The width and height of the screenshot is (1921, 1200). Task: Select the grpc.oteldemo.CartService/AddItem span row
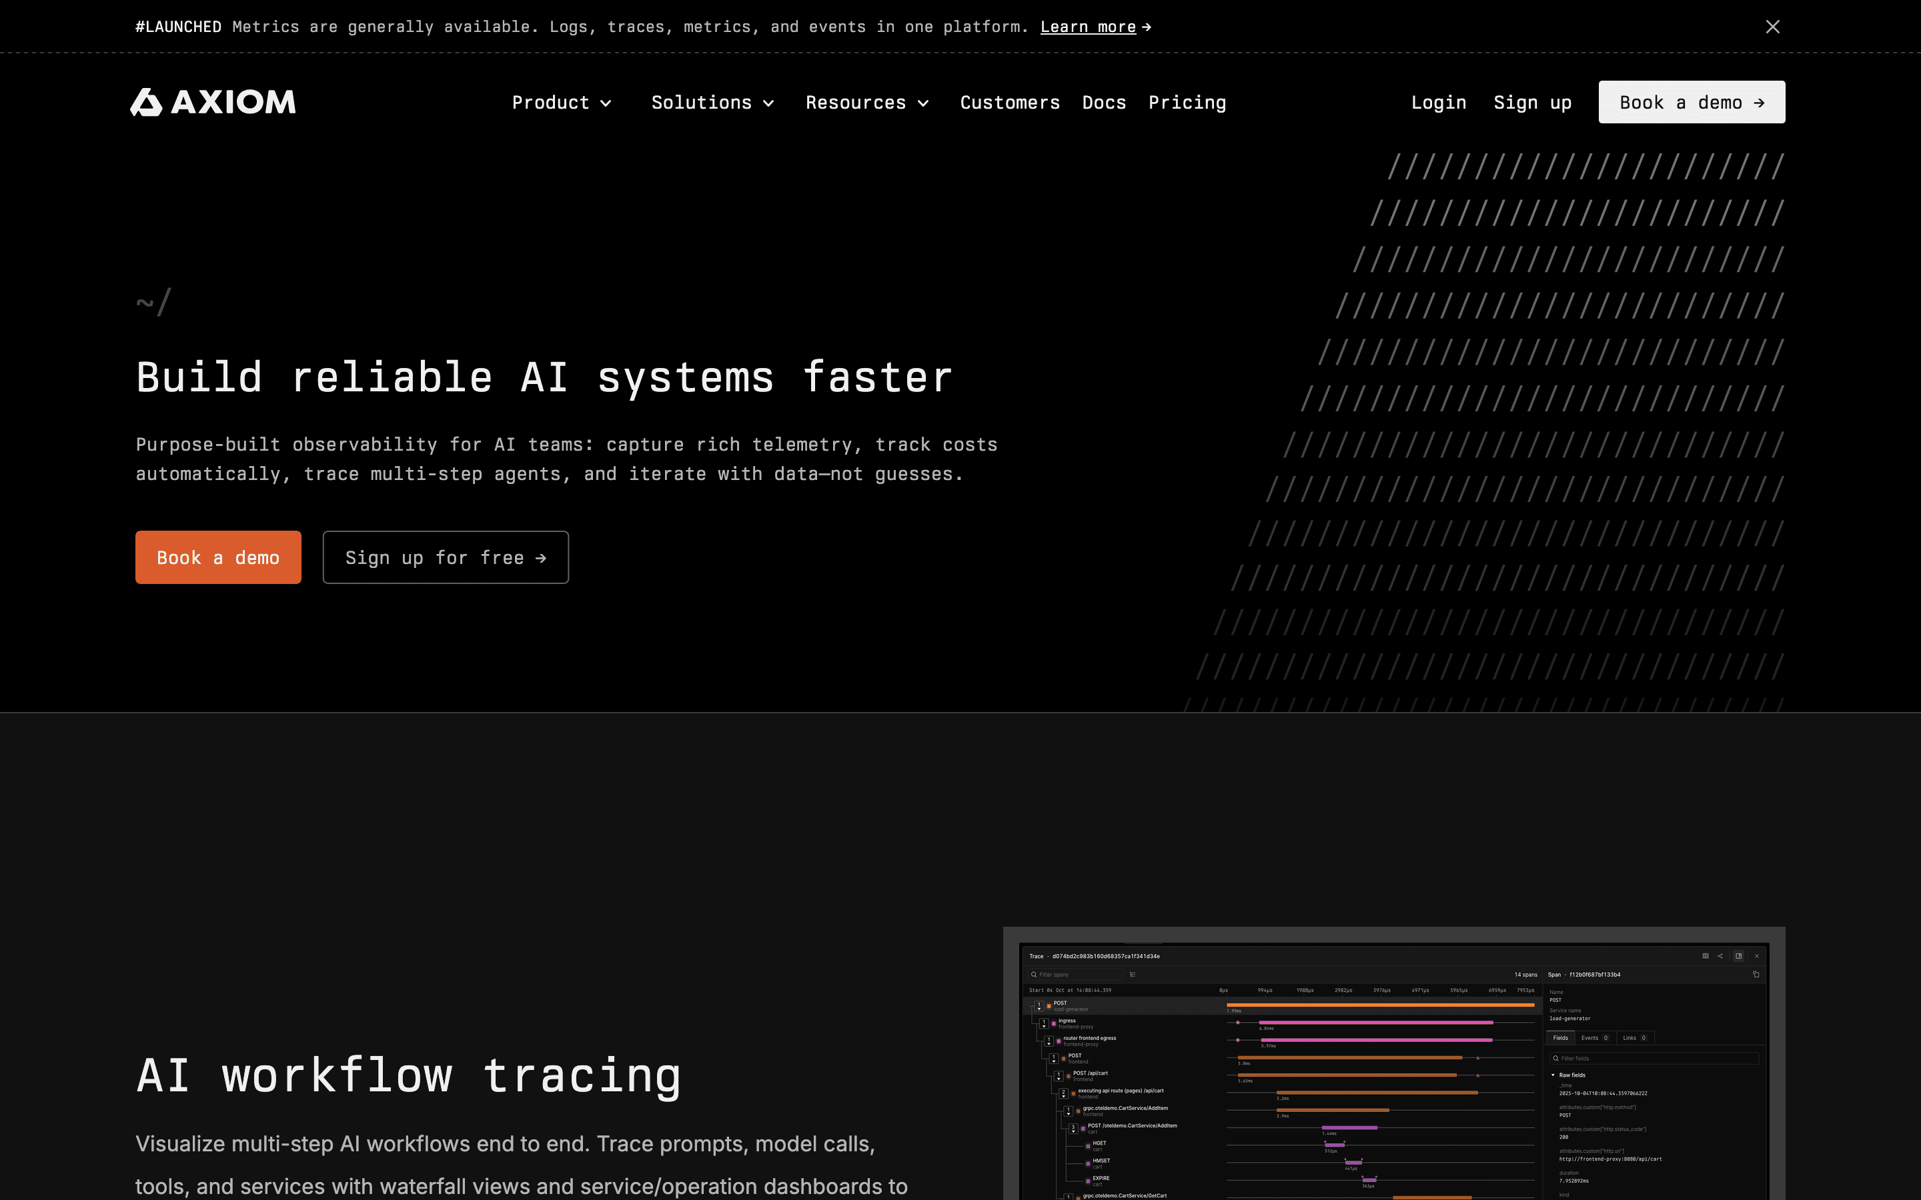pos(1282,1111)
